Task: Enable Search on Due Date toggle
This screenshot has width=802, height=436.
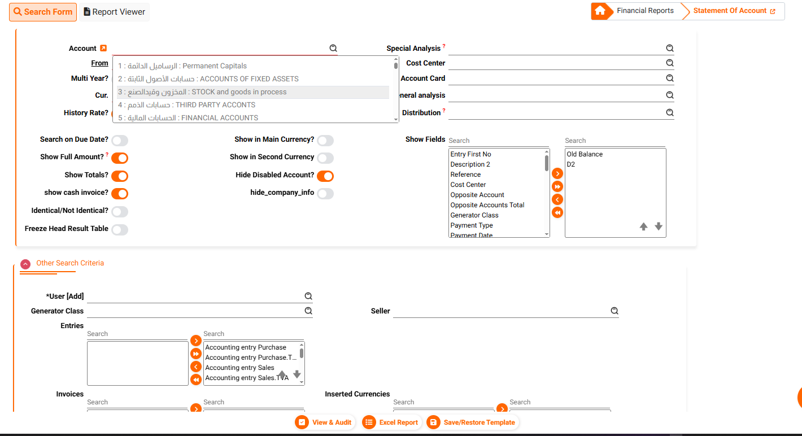Action: click(x=120, y=141)
